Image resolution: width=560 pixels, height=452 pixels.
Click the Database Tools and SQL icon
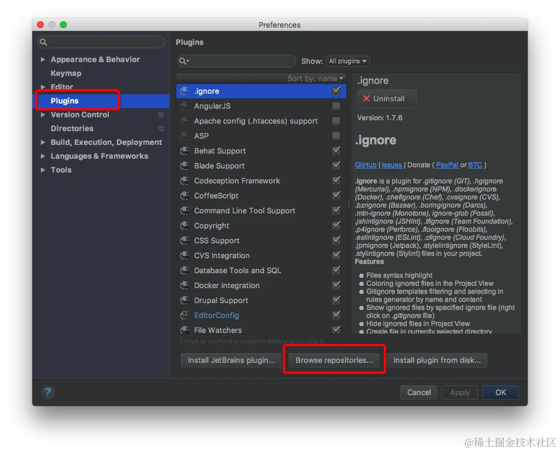(x=184, y=270)
